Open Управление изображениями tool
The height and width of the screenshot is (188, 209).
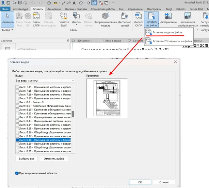pos(188,20)
